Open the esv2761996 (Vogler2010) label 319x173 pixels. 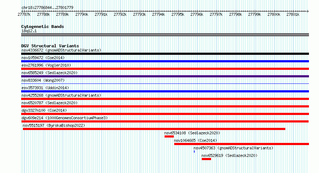coord(46,66)
